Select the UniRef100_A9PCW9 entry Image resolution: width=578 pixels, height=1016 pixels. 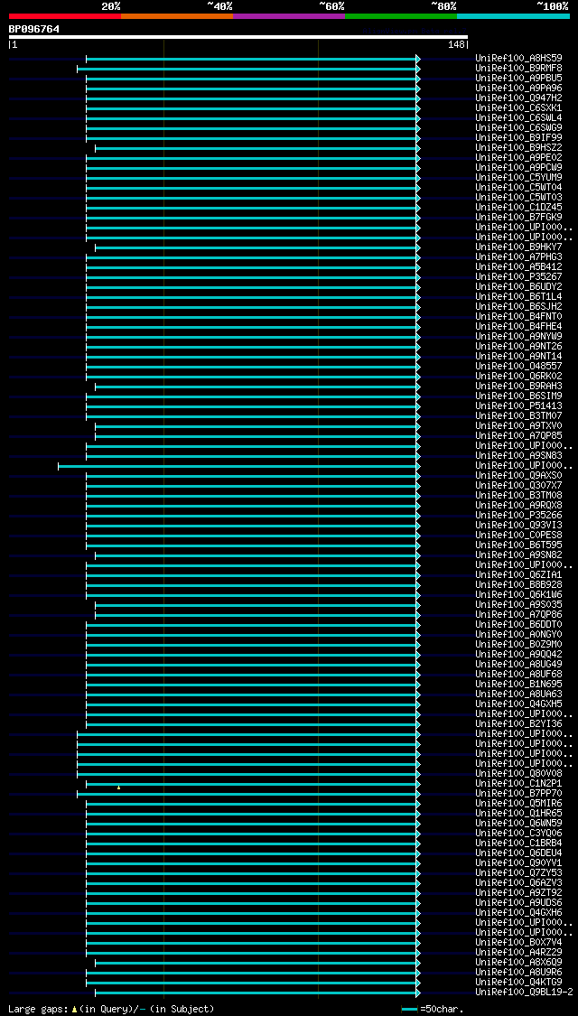tap(518, 168)
